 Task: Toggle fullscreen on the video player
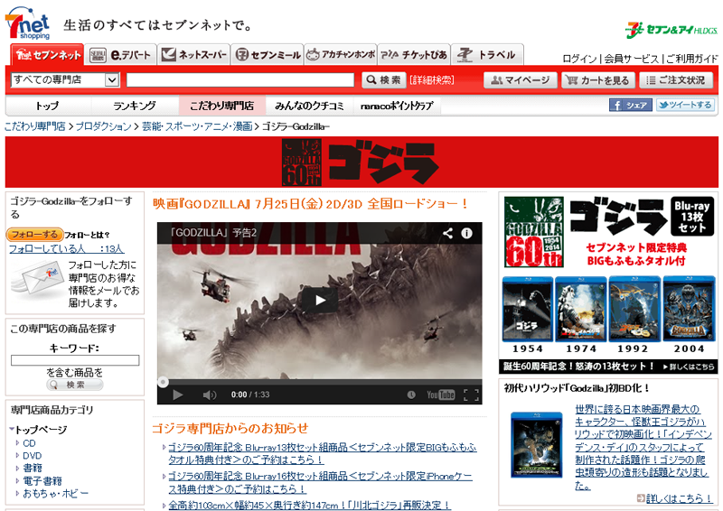click(x=471, y=395)
